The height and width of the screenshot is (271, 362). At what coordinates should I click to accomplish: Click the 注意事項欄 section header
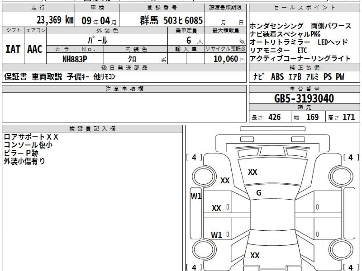124,89
